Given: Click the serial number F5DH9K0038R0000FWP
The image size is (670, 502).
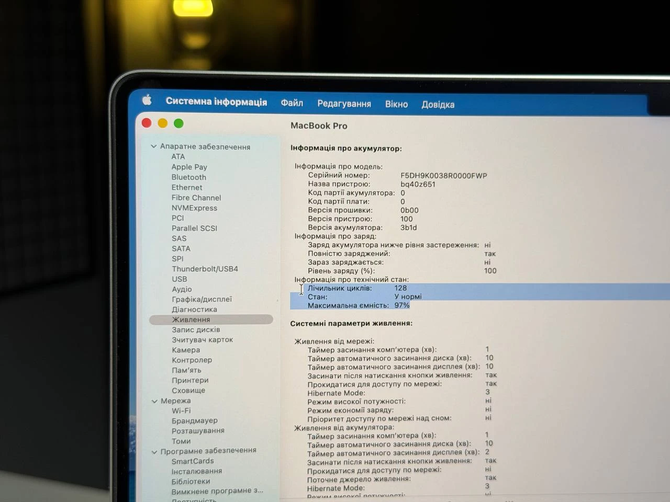Looking at the screenshot, I should pos(444,176).
